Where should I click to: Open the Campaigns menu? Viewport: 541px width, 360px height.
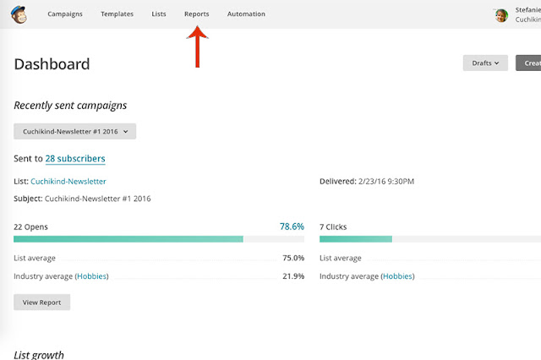coord(65,14)
